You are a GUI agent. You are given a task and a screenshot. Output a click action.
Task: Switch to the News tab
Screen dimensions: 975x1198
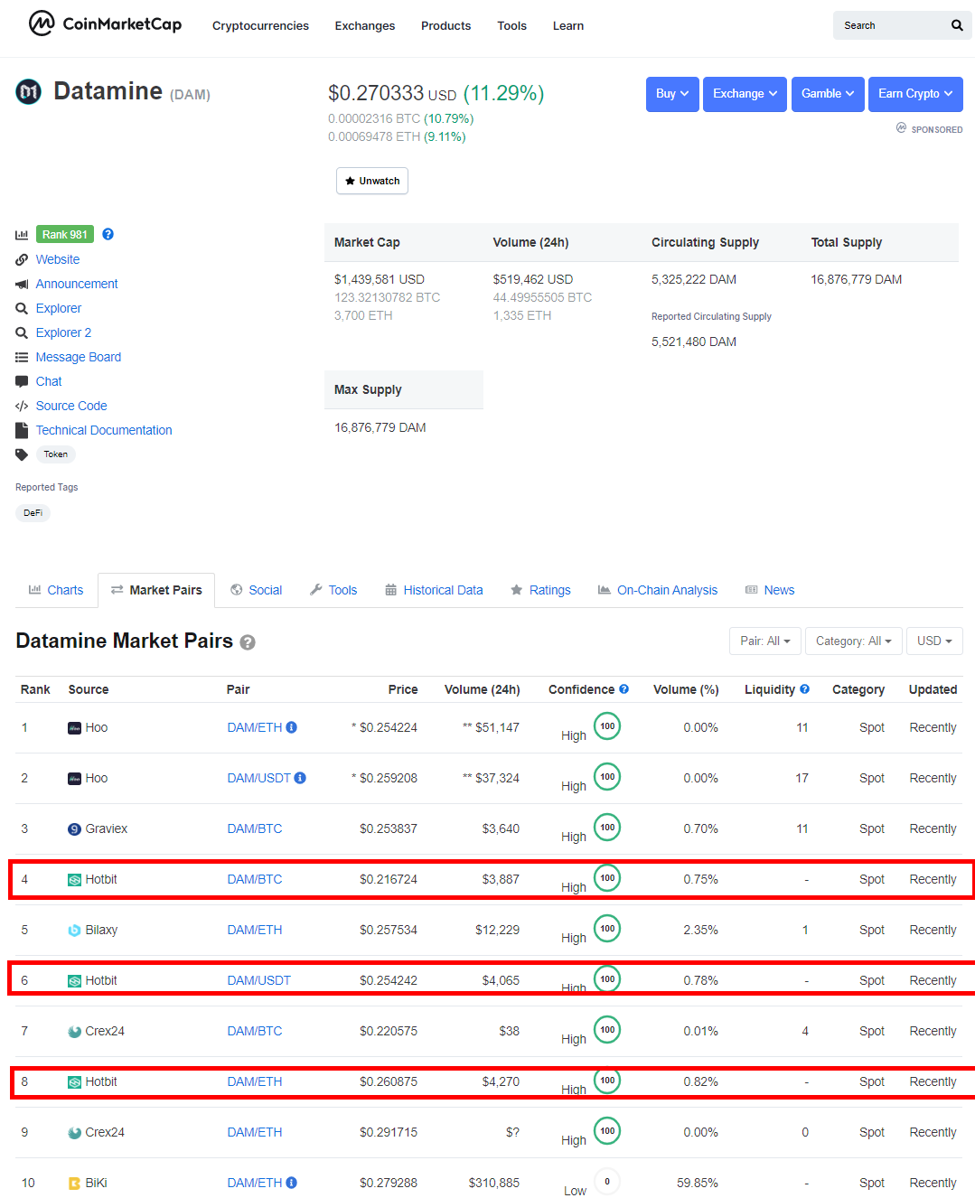click(x=770, y=590)
